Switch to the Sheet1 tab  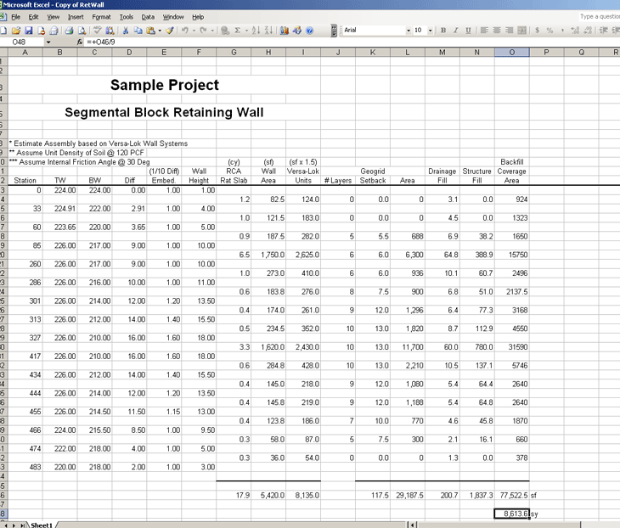tap(42, 525)
